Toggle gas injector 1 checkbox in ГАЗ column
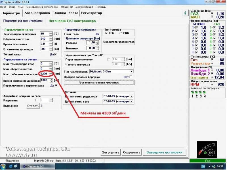 tap(214, 27)
